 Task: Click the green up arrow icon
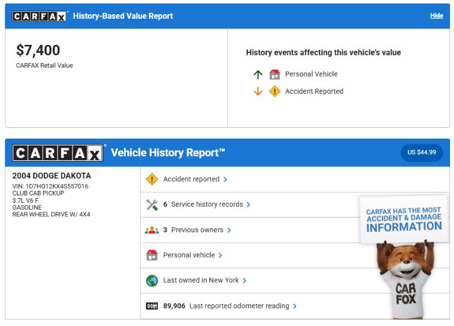click(x=258, y=74)
